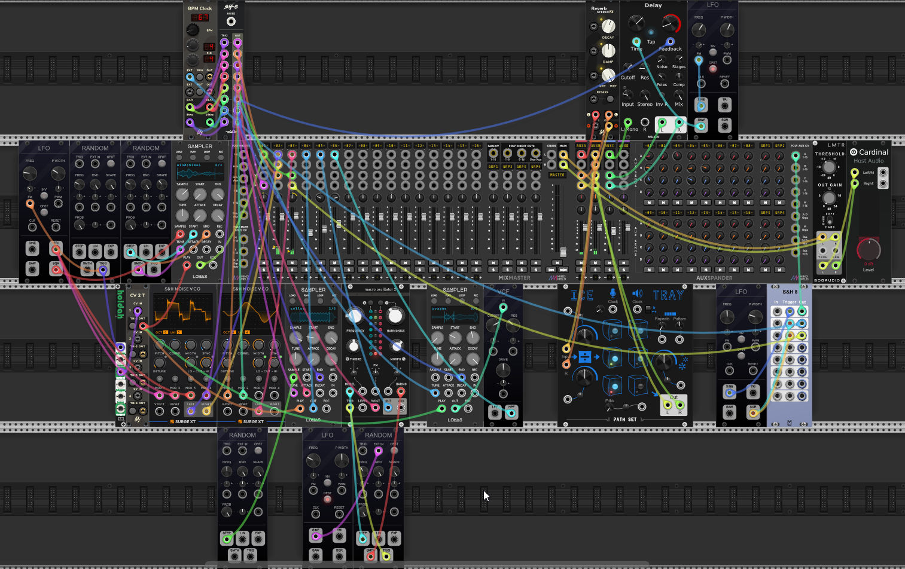The height and width of the screenshot is (569, 905).
Task: Click the Level knob on Cardinal Host Audio
Action: click(x=869, y=250)
